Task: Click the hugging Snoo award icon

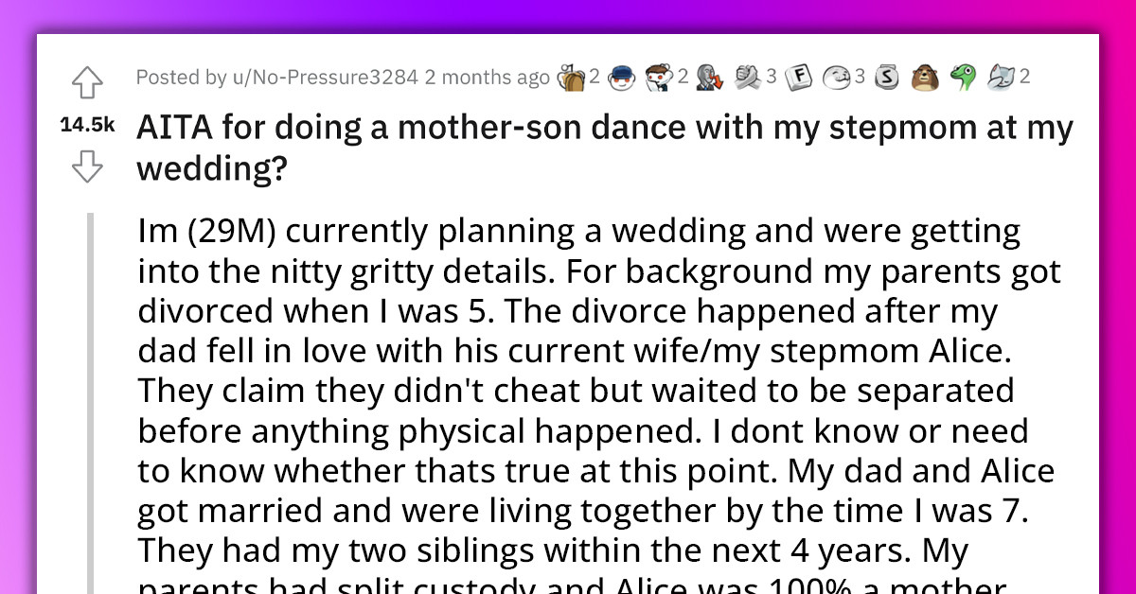Action: pos(661,77)
